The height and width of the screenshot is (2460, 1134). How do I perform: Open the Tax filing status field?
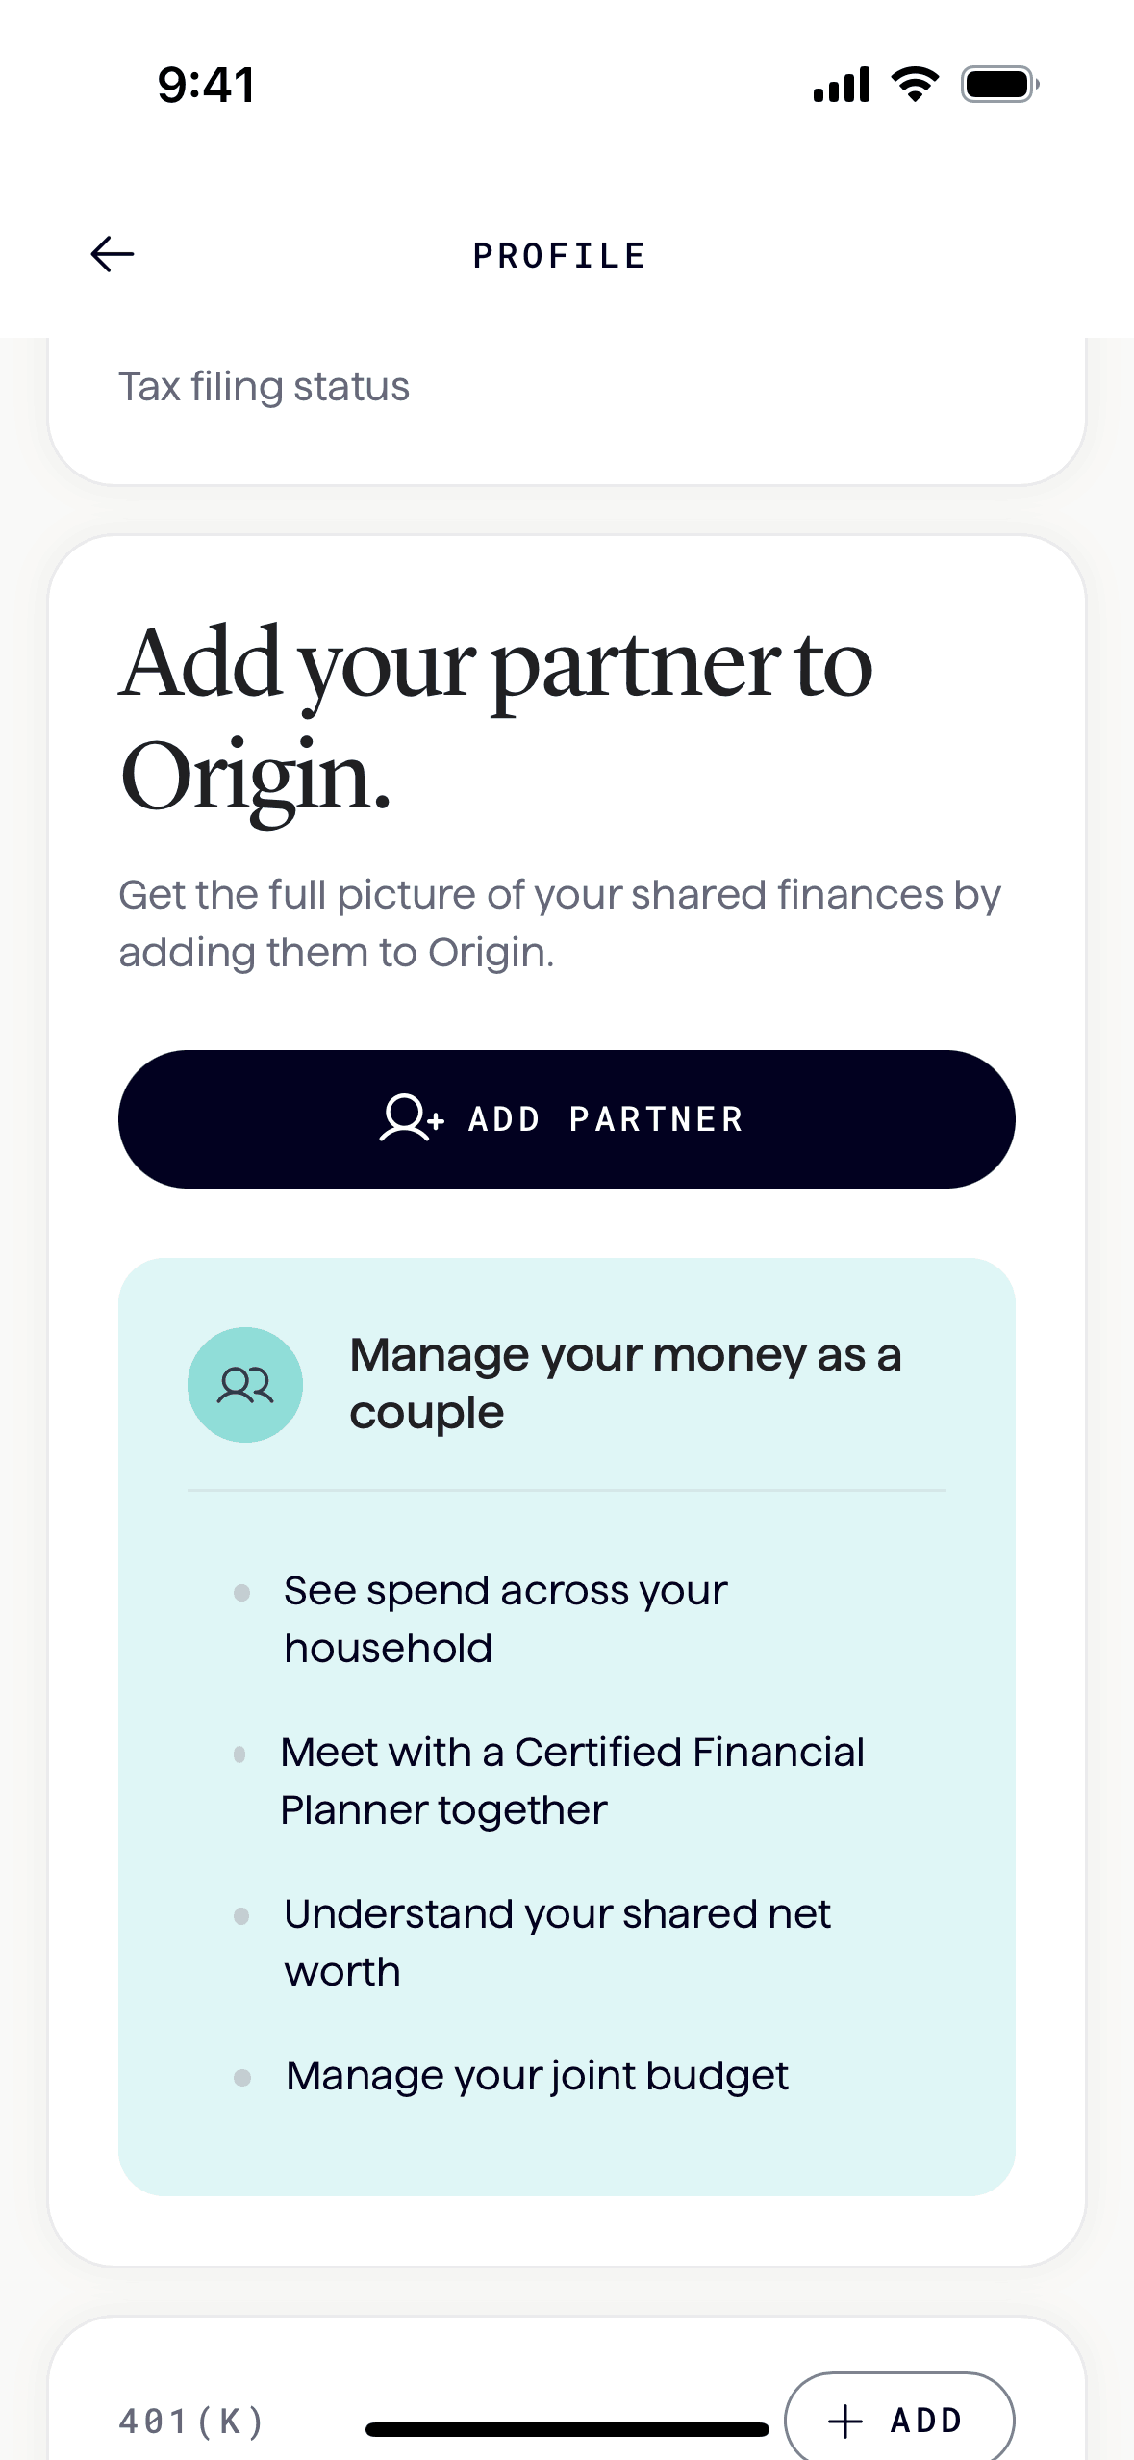265,387
